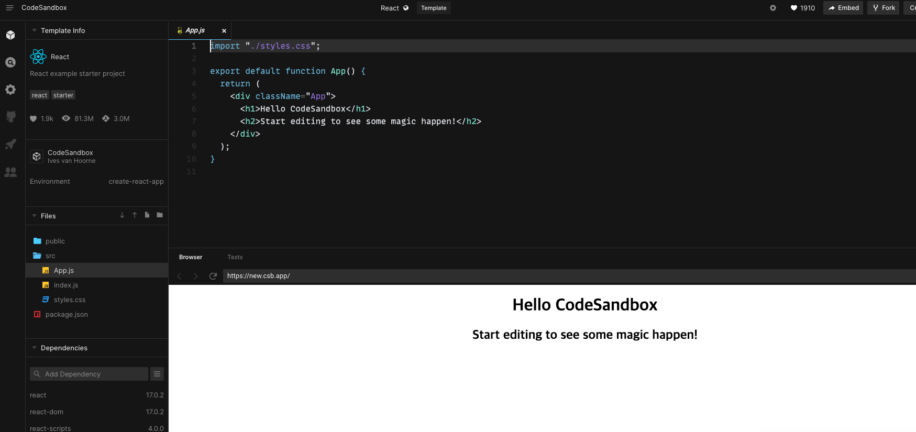Open the GitHub panel in sidebar

click(10, 117)
